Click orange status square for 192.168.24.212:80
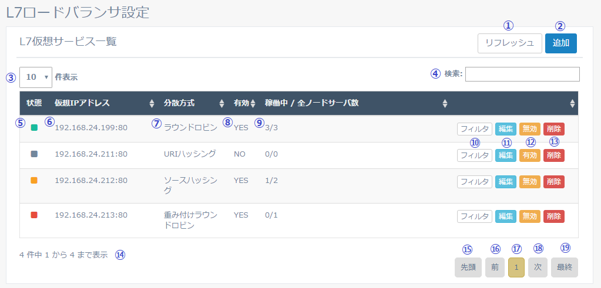 34,180
